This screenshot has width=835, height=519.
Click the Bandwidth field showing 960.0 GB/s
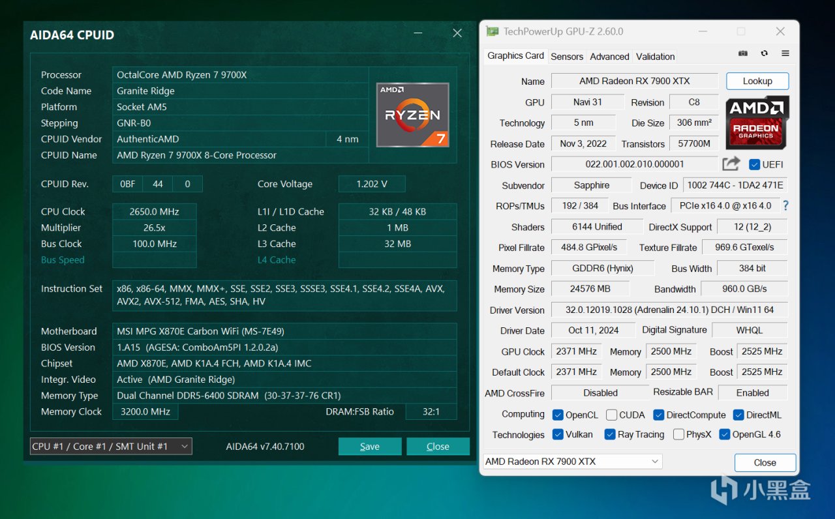point(744,289)
